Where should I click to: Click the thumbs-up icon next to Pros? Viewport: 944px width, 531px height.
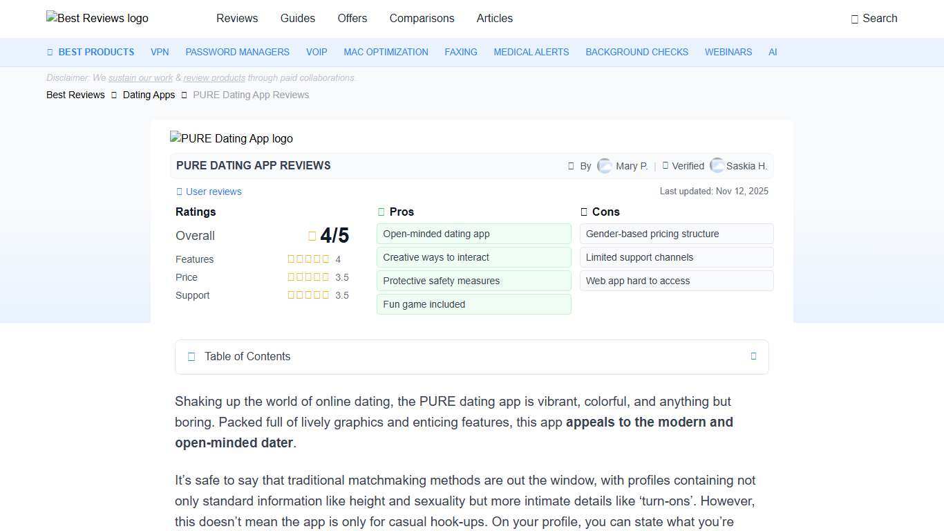click(x=381, y=212)
